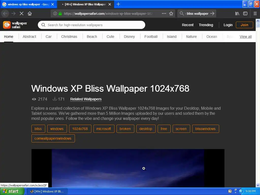
Task: Select the free tag
Action: [x=164, y=129]
